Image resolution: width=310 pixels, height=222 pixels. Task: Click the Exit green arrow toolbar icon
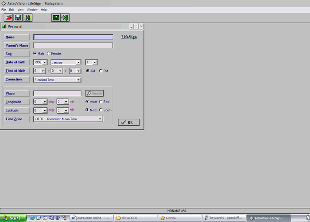65,18
